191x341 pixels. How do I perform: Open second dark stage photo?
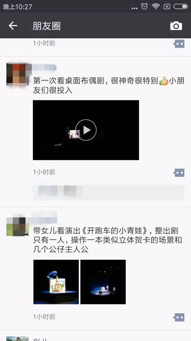[103, 282]
